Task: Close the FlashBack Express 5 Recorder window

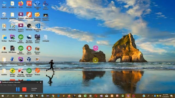Action: coord(41,82)
